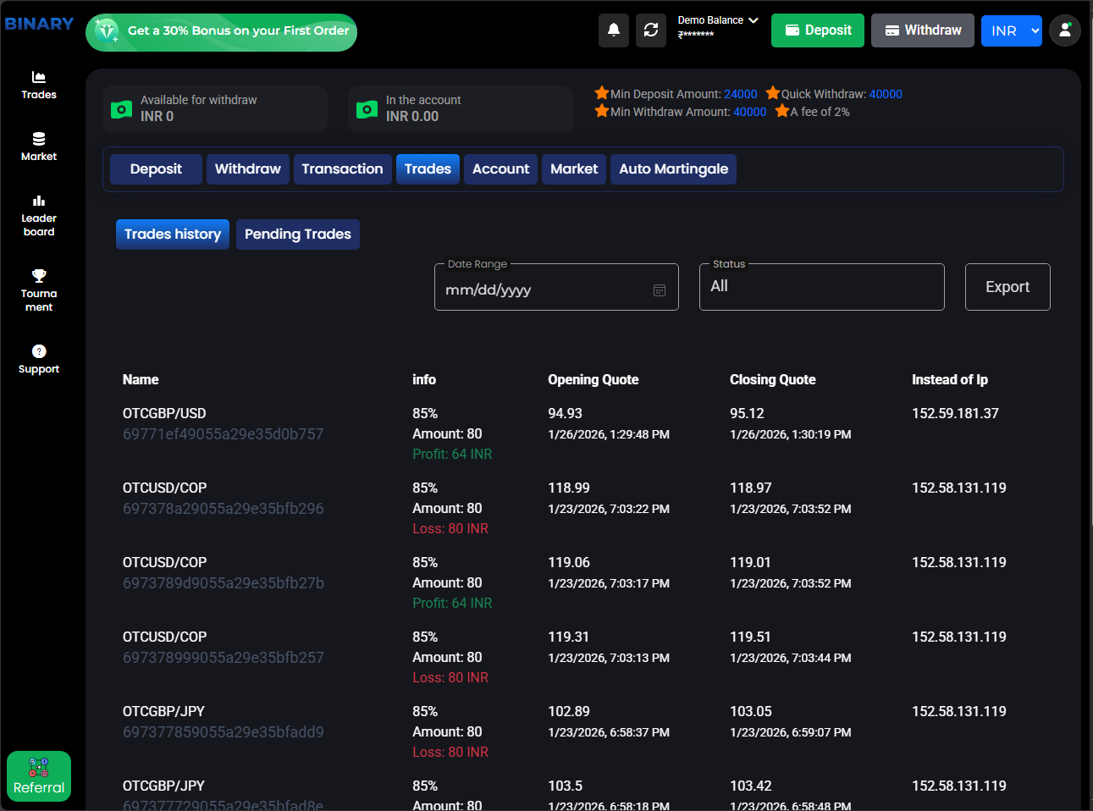This screenshot has width=1093, height=811.
Task: Click IP address 152.59.181.37
Action: click(955, 414)
